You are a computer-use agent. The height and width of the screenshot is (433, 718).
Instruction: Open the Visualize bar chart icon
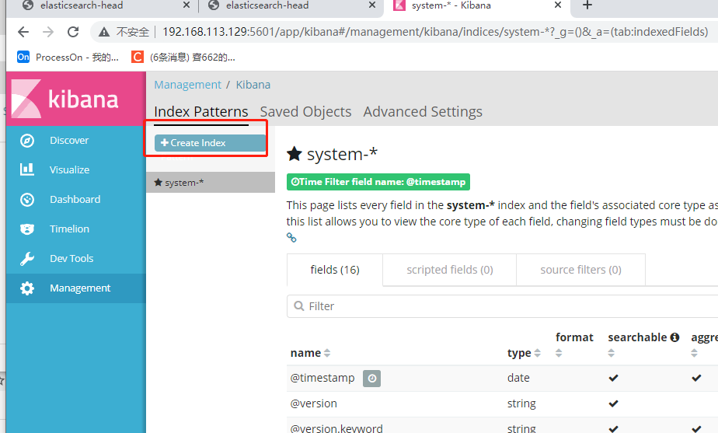point(27,169)
